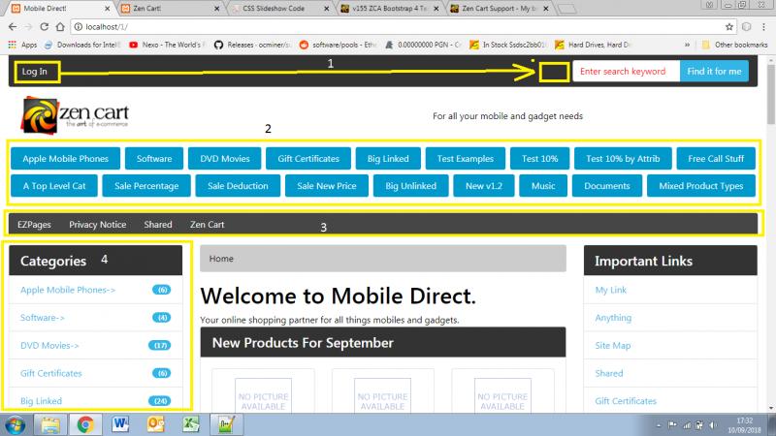This screenshot has width=776, height=436.
Task: Open the Apps bookmarks grid icon
Action: [x=13, y=45]
